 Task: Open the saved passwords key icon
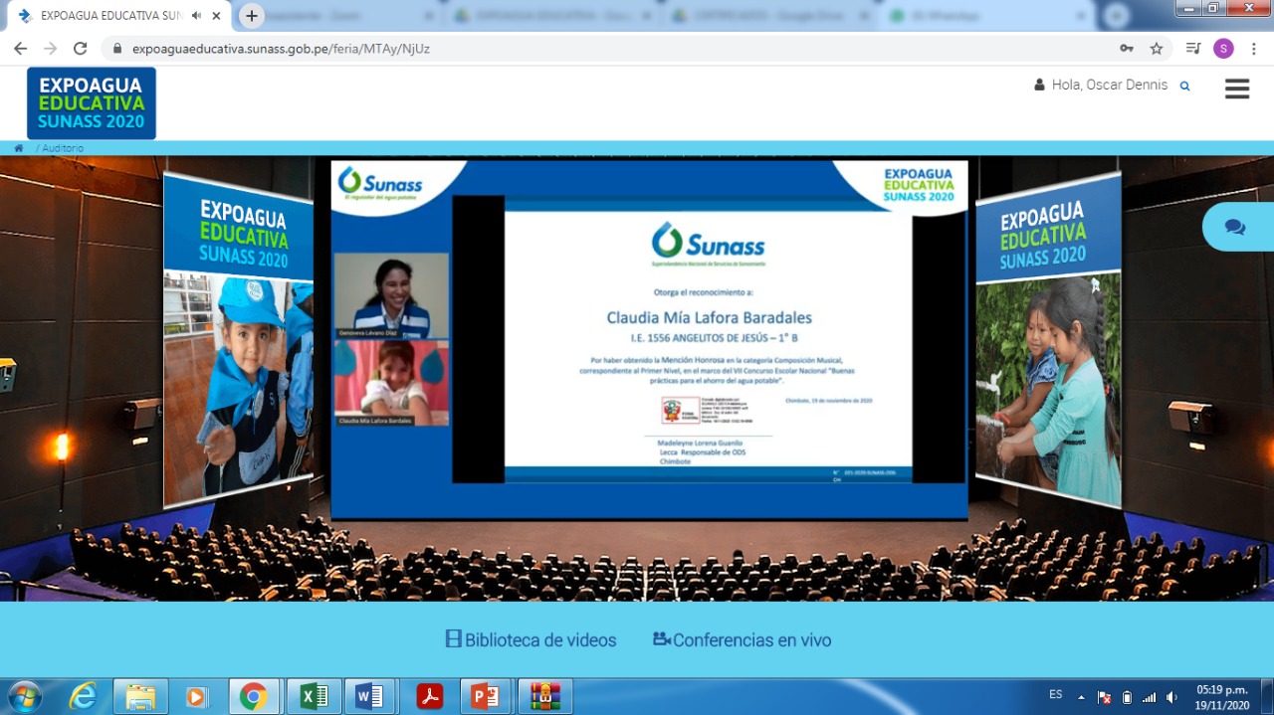point(1126,49)
